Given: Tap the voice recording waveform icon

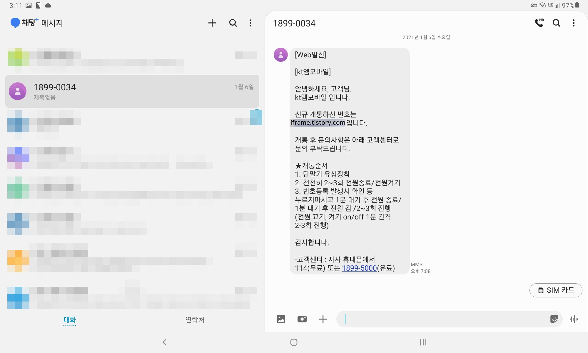Looking at the screenshot, I should pos(574,319).
